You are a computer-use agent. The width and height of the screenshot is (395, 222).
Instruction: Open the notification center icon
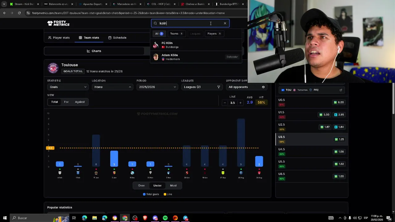click(389, 218)
